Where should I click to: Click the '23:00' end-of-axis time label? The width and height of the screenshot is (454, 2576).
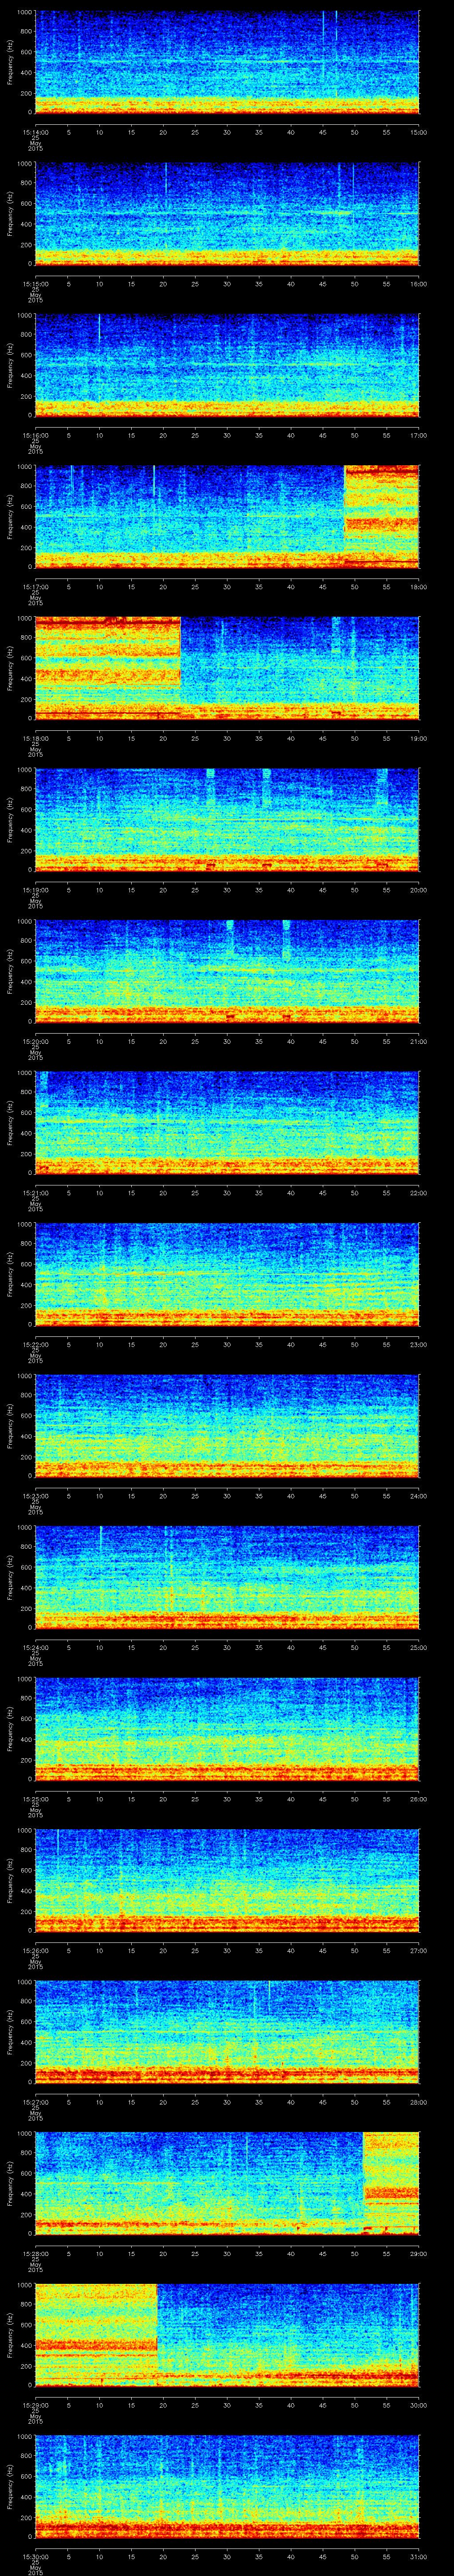click(419, 1345)
